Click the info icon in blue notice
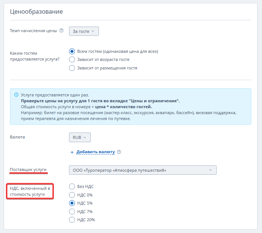Image resolution: width=262 pixels, height=233 pixels. point(16,95)
